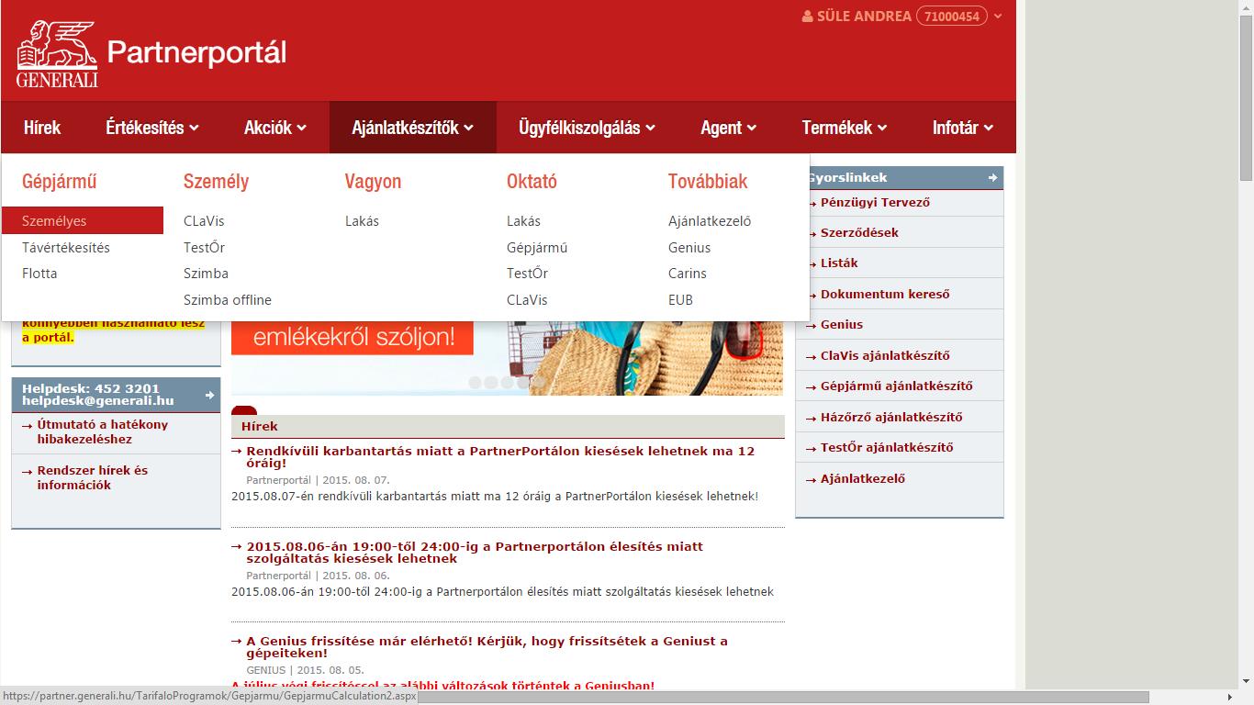Viewport: 1254px width, 705px height.
Task: Expand the Értékesítés menu
Action: pyautogui.click(x=152, y=128)
